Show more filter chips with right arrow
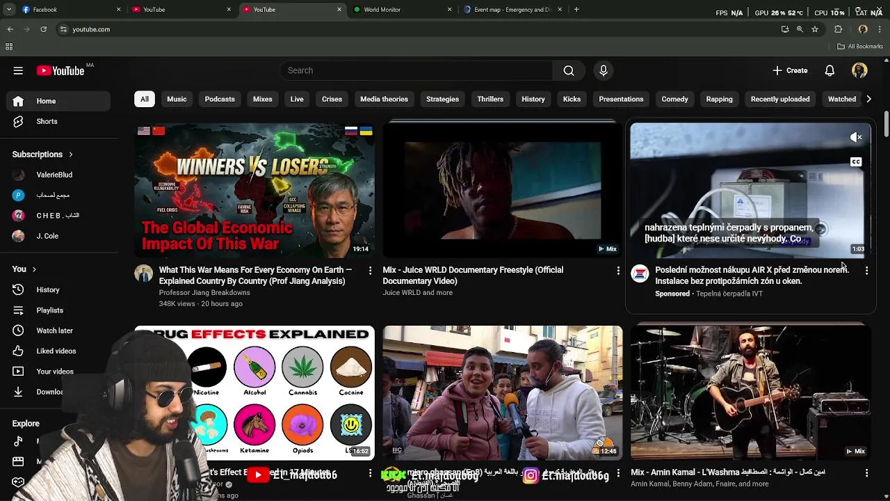This screenshot has height=501, width=890. click(868, 99)
